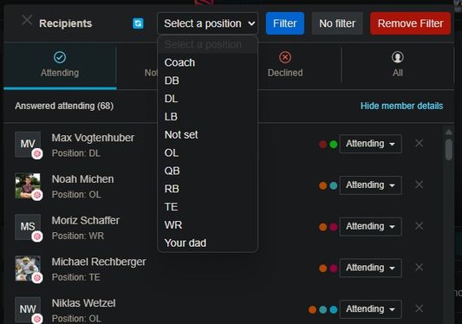Click the green dot next to Max Vogtenhuber
The image size is (462, 324).
tap(334, 145)
